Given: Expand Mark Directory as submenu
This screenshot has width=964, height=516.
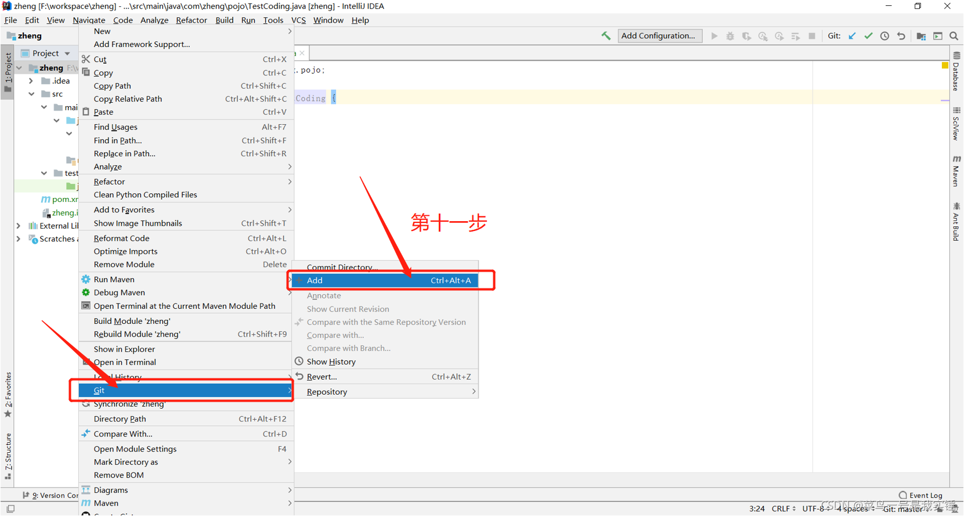Looking at the screenshot, I should coord(186,462).
